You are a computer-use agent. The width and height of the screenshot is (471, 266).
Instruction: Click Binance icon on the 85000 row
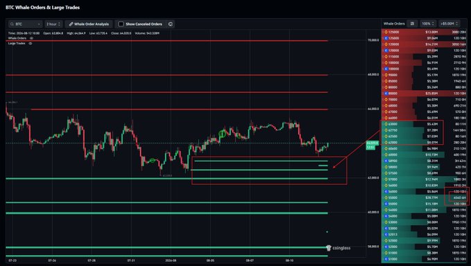click(x=386, y=81)
